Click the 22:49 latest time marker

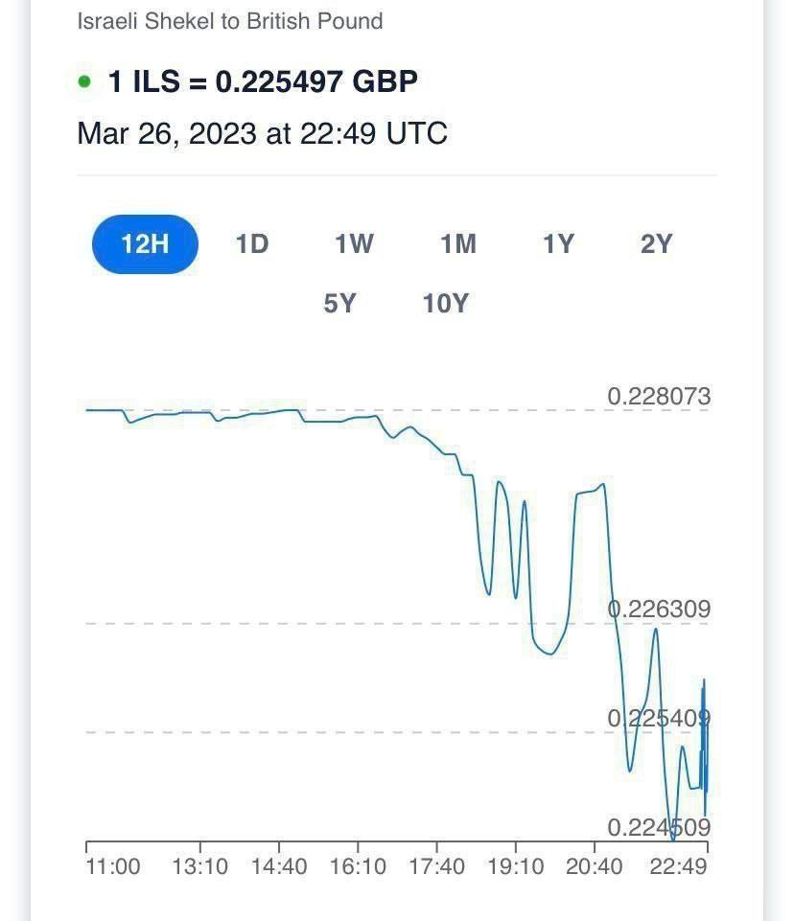(678, 867)
